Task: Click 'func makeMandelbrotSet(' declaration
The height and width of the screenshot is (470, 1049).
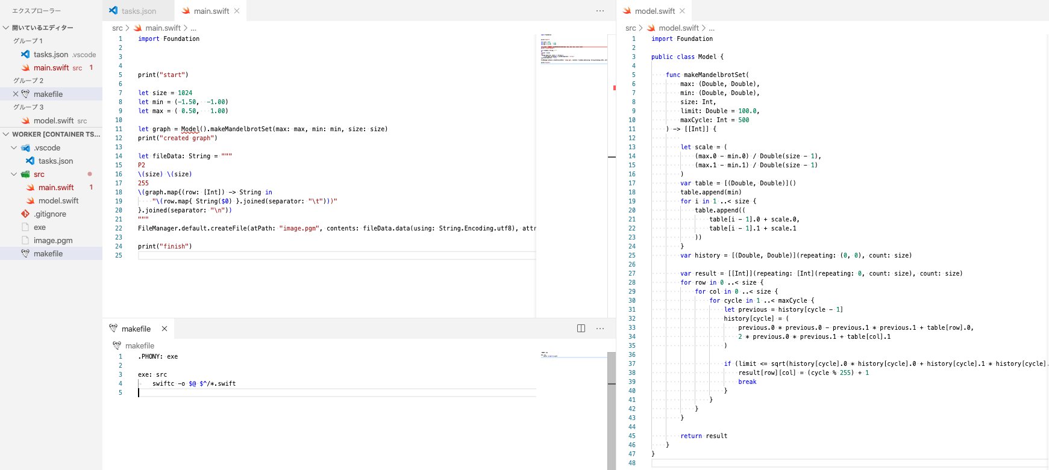Action: coord(707,75)
